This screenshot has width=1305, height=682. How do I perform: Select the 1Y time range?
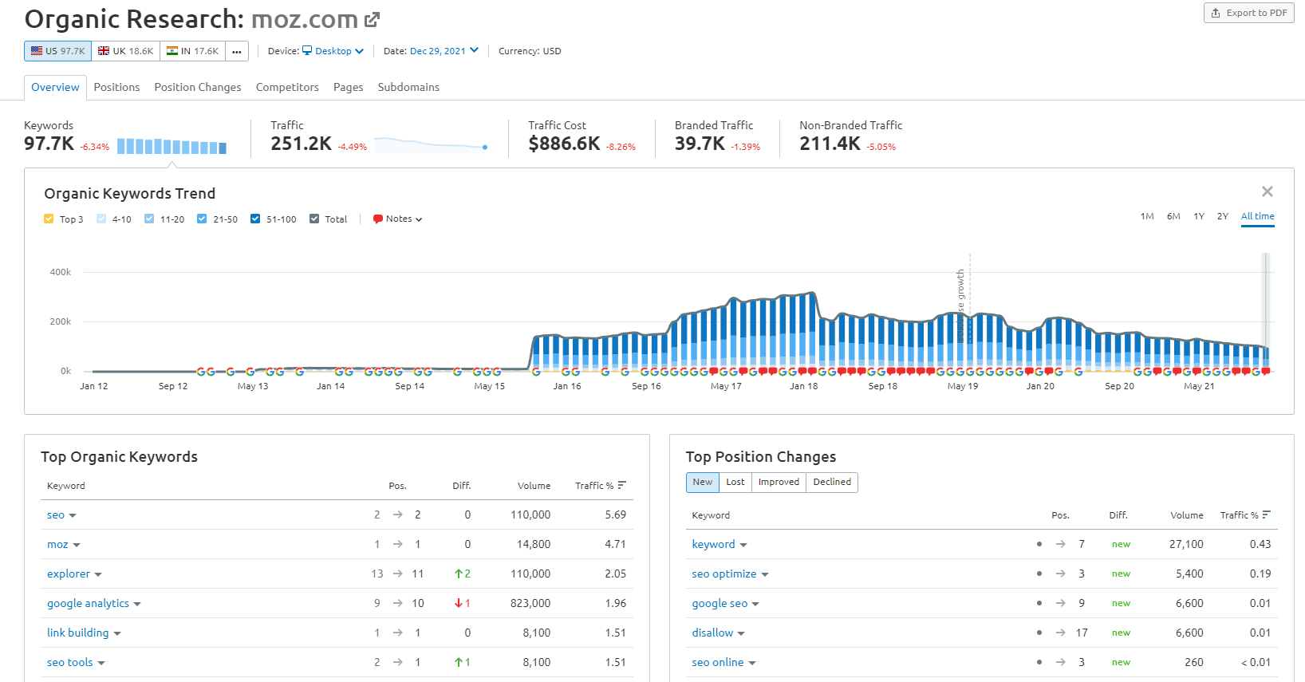coord(1199,216)
